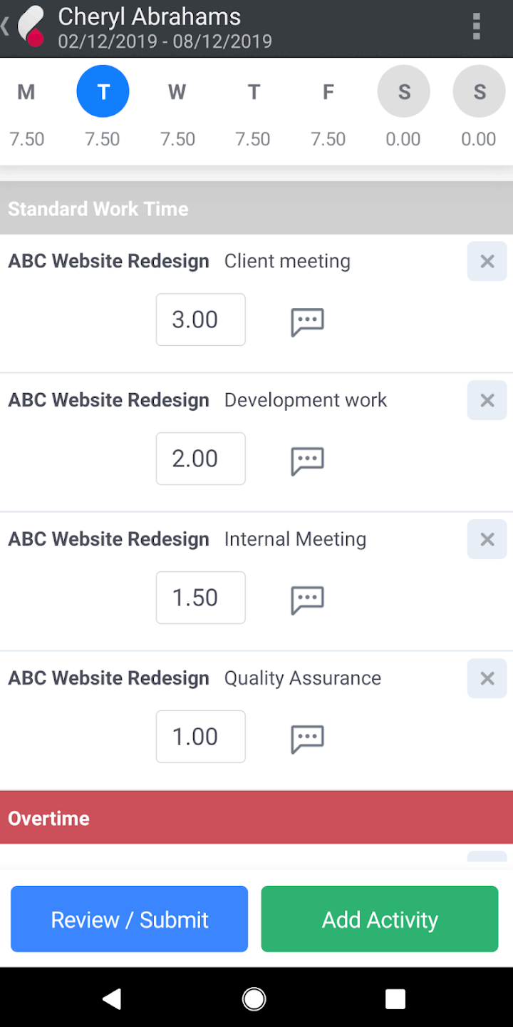Open comment for Development work entry

tap(308, 461)
